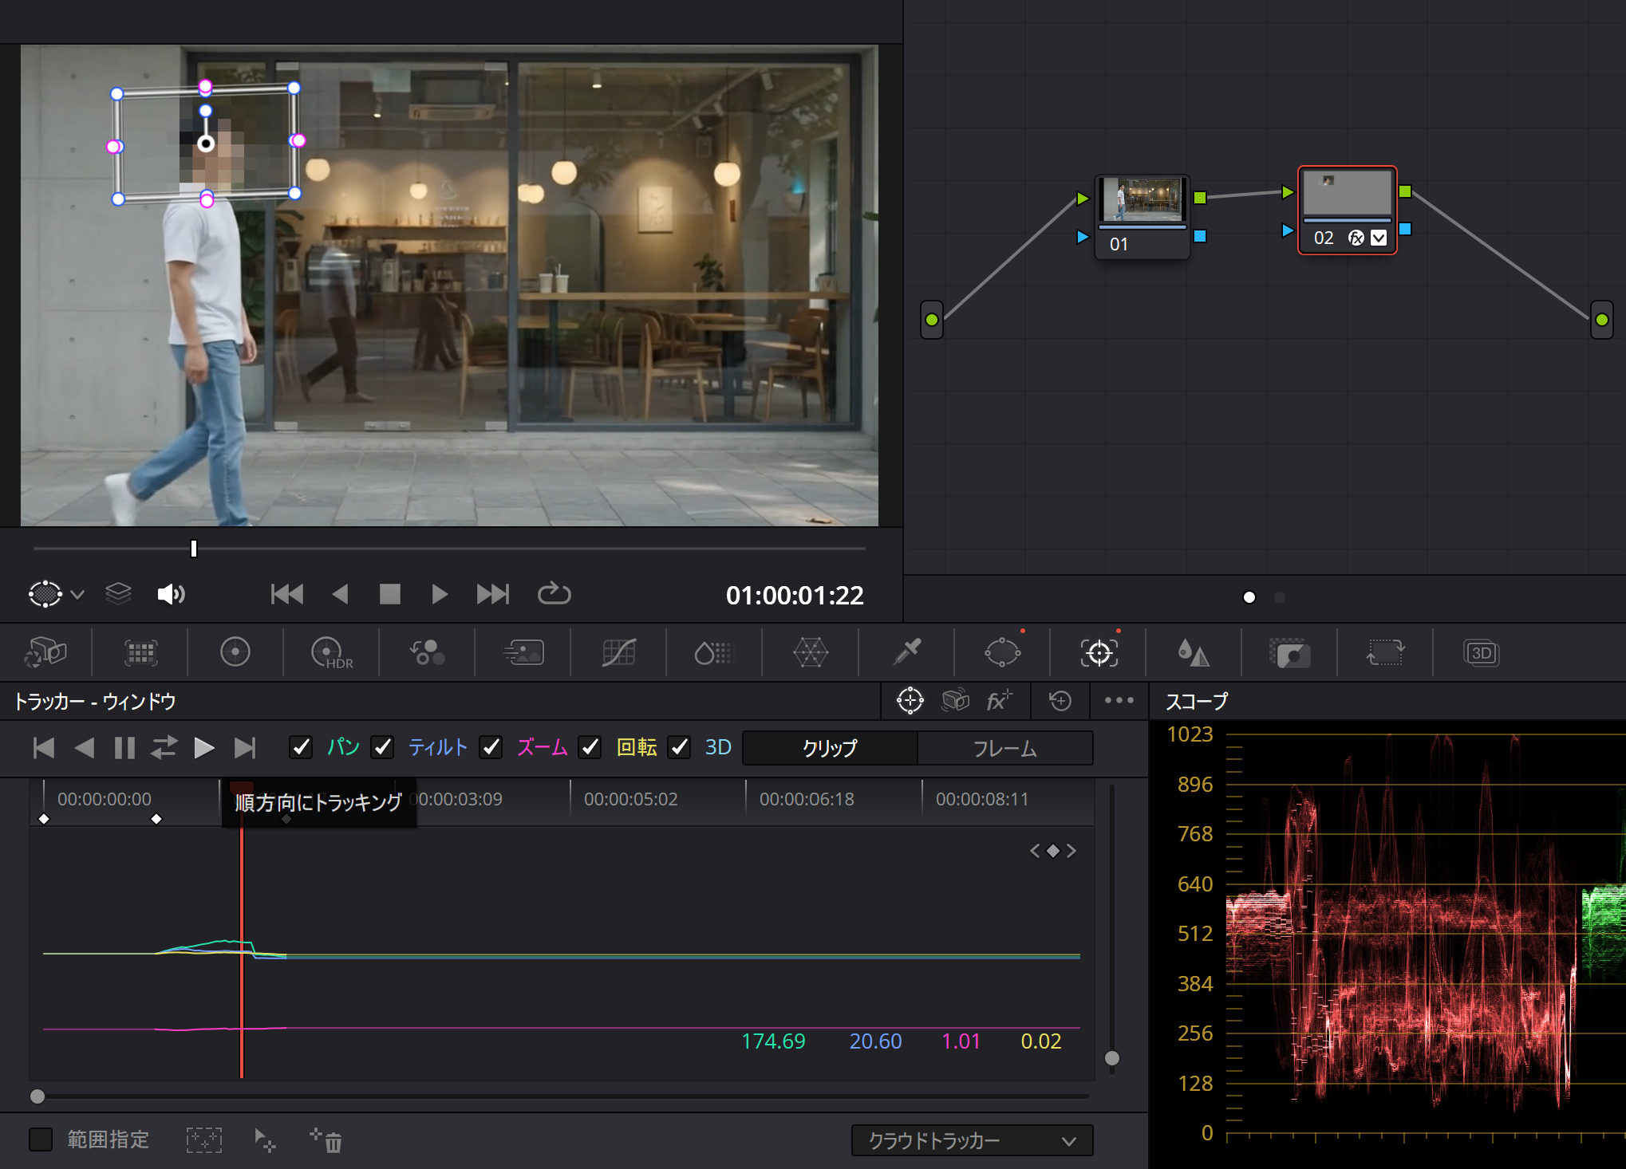Open the Curves palette
Viewport: 1626px width, 1169px height.
[x=619, y=653]
